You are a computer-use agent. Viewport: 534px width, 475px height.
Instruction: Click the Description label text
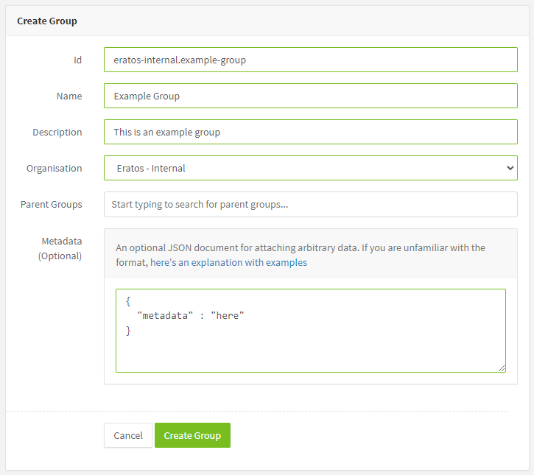coord(57,132)
